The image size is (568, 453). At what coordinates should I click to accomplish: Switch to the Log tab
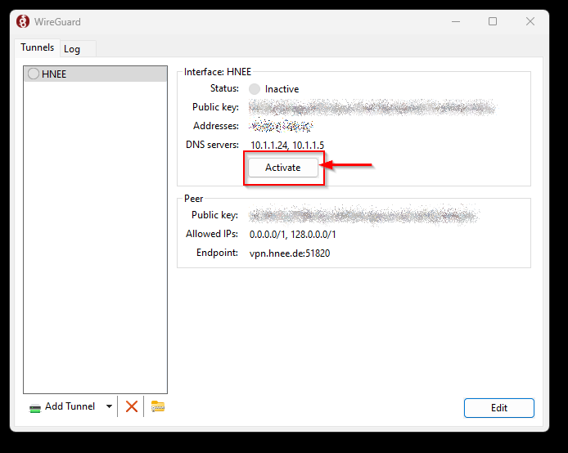[x=72, y=49]
